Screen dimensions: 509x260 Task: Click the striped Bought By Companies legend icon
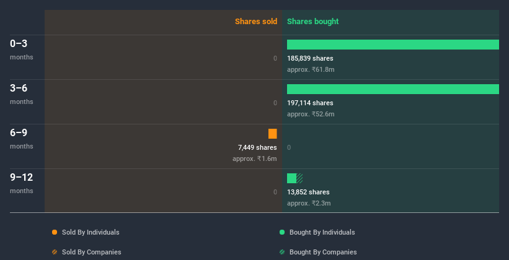pyautogui.click(x=282, y=252)
